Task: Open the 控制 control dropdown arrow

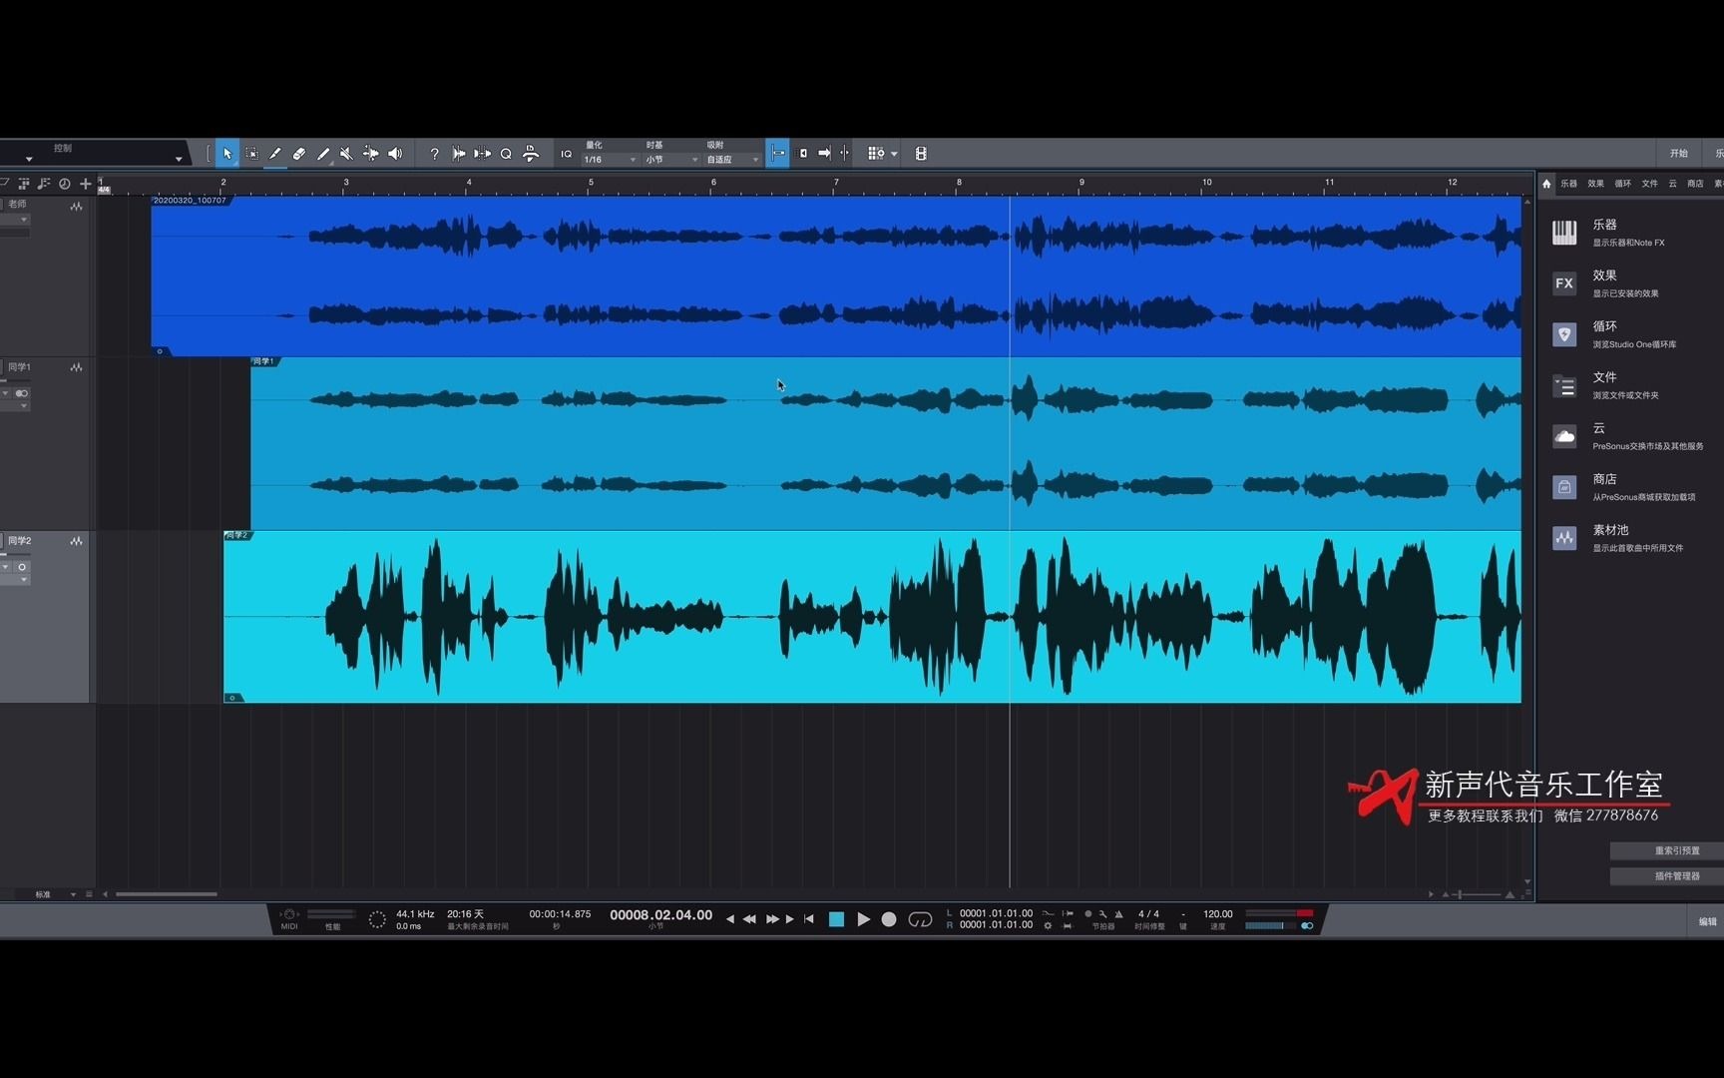Action: (x=179, y=159)
